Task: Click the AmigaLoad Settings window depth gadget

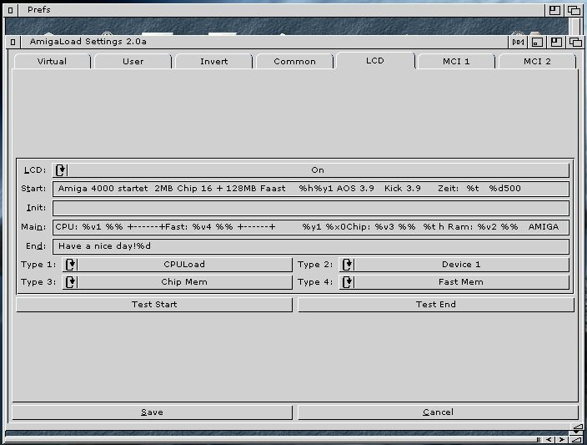Action: [576, 42]
